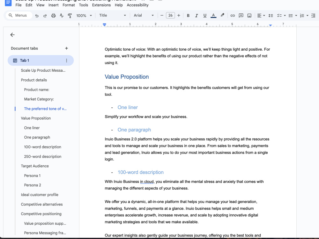Jump to Market Category: outline entry

[39, 99]
